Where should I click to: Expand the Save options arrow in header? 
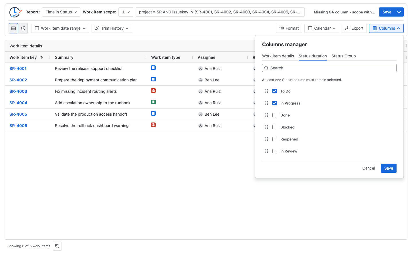[399, 12]
